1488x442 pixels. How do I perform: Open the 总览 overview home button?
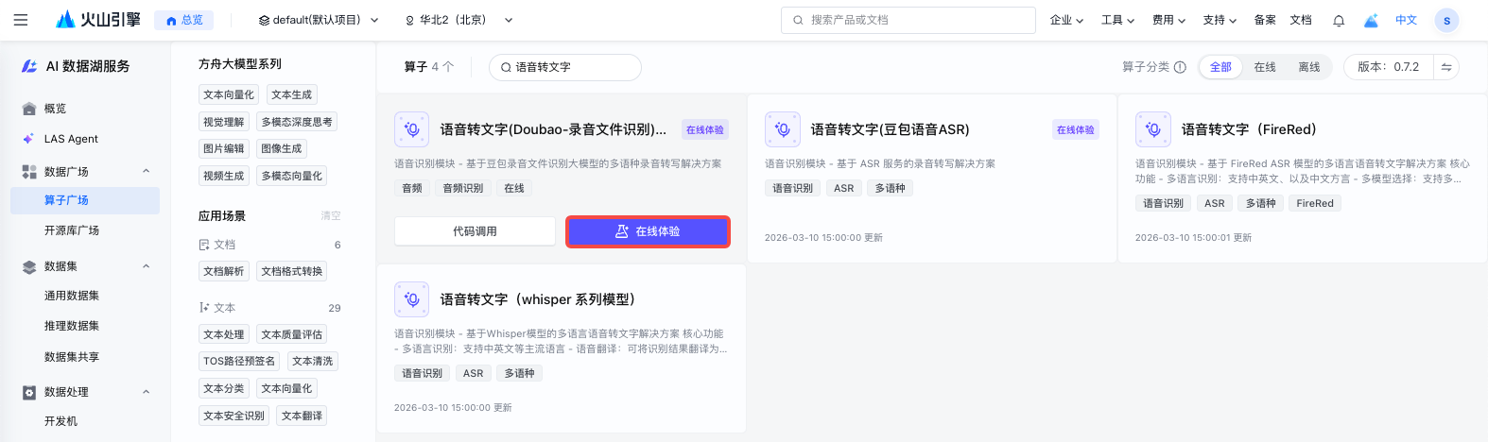[x=184, y=20]
